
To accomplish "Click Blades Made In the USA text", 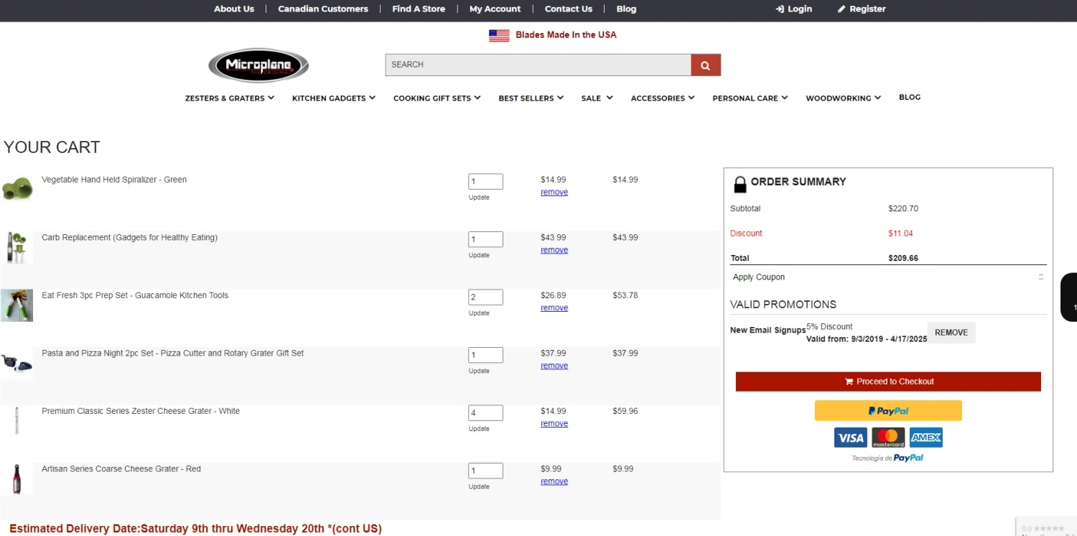I will click(x=566, y=34).
